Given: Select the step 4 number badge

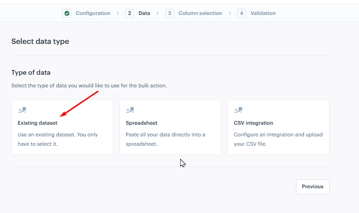Looking at the screenshot, I should [241, 13].
